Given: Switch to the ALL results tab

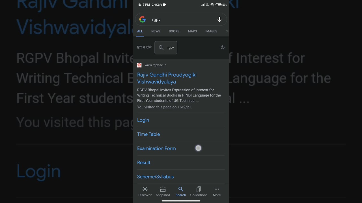Looking at the screenshot, I should point(140,31).
